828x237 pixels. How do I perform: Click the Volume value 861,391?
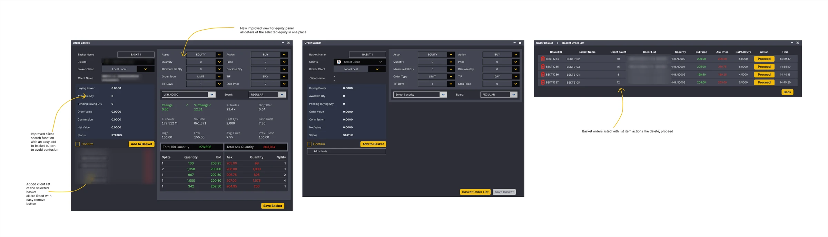click(x=200, y=123)
